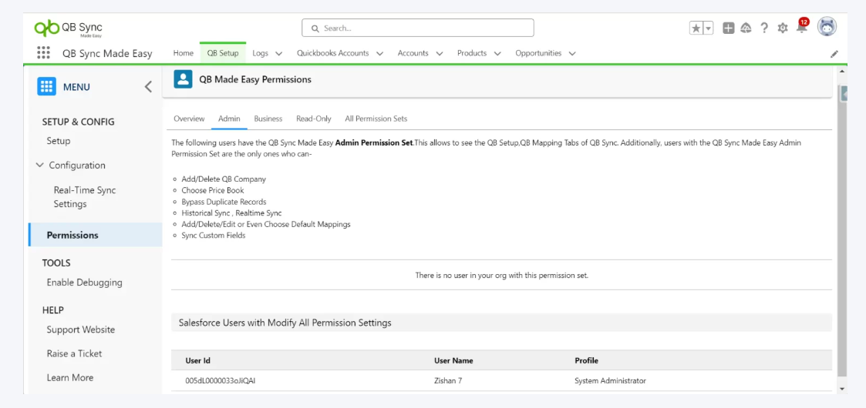The width and height of the screenshot is (866, 408).
Task: Collapse the MENU sidebar with the chevron
Action: (x=148, y=87)
